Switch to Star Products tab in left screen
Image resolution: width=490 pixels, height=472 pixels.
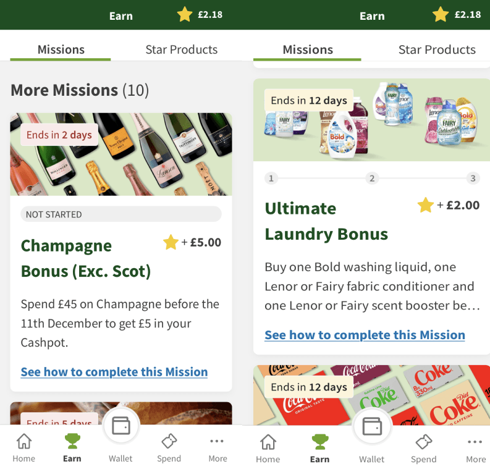[181, 49]
